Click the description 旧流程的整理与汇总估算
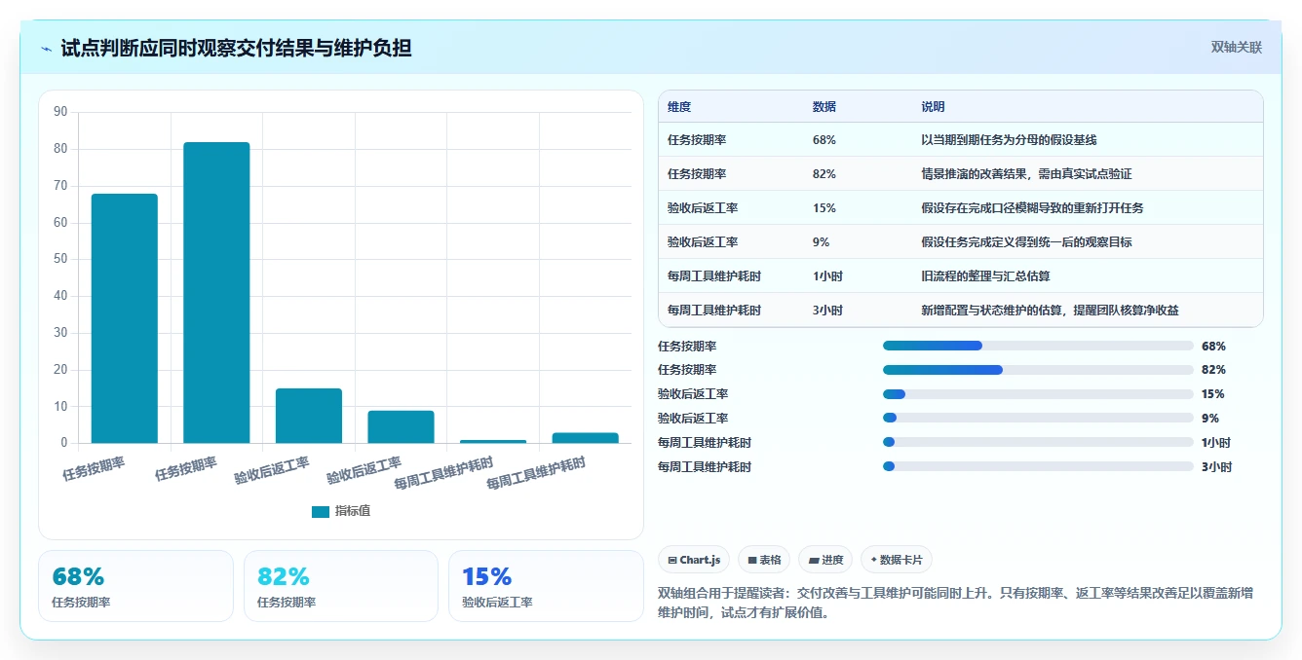 pyautogui.click(x=986, y=276)
